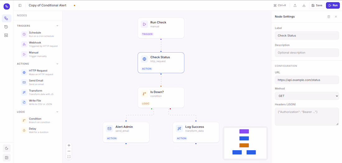Open the templates sidebar icon
Viewport: 342px width, 163px height.
[6, 35]
